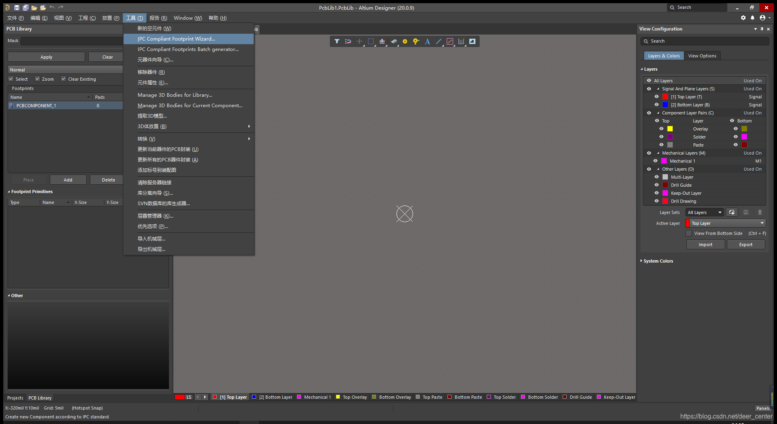
Task: Select the Place String text tool
Action: 427,41
